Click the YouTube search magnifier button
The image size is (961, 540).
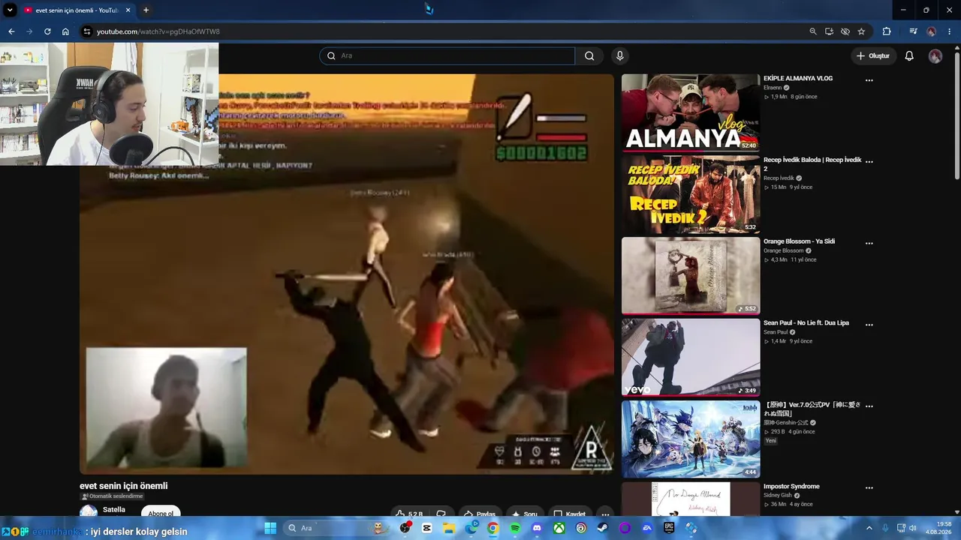click(589, 55)
